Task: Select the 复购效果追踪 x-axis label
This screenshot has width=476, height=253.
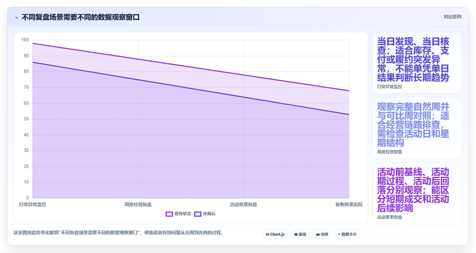Action: (349, 204)
